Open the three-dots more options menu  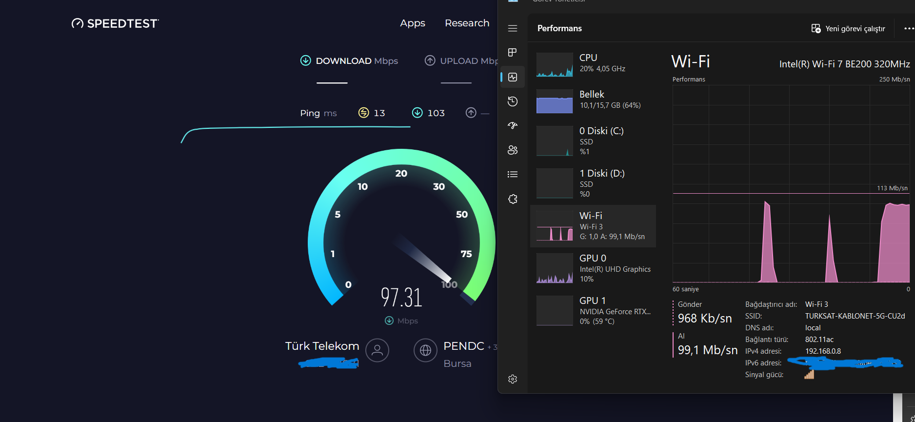click(909, 29)
